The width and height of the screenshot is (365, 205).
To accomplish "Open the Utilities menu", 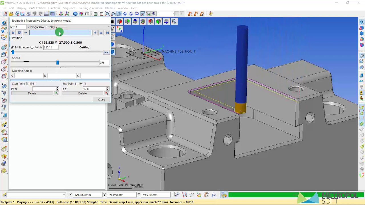I will pos(110,8).
